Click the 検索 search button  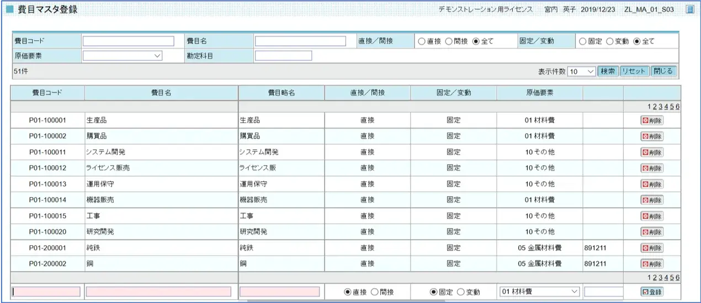coord(608,72)
